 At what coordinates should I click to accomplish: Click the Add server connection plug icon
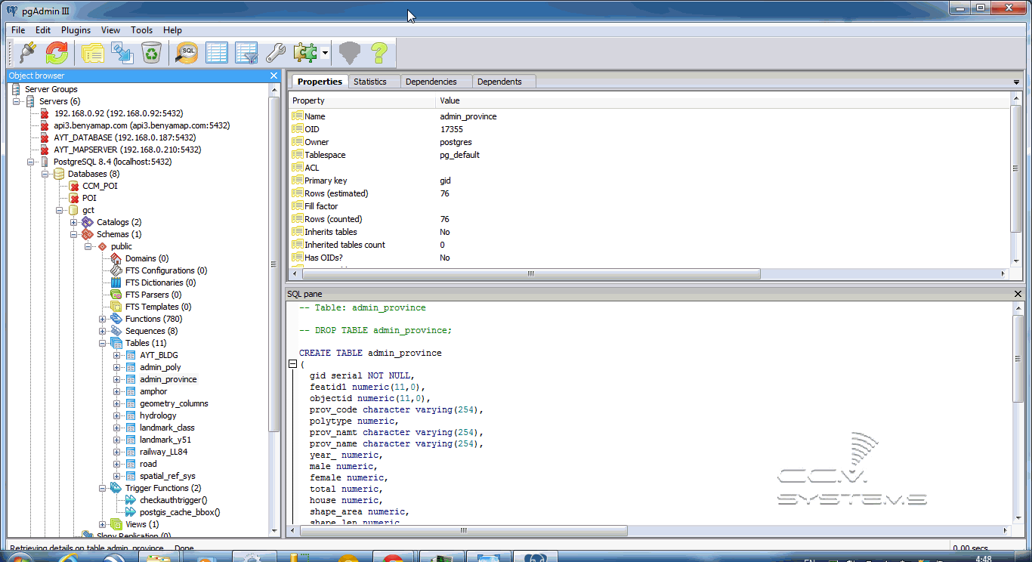(x=27, y=53)
